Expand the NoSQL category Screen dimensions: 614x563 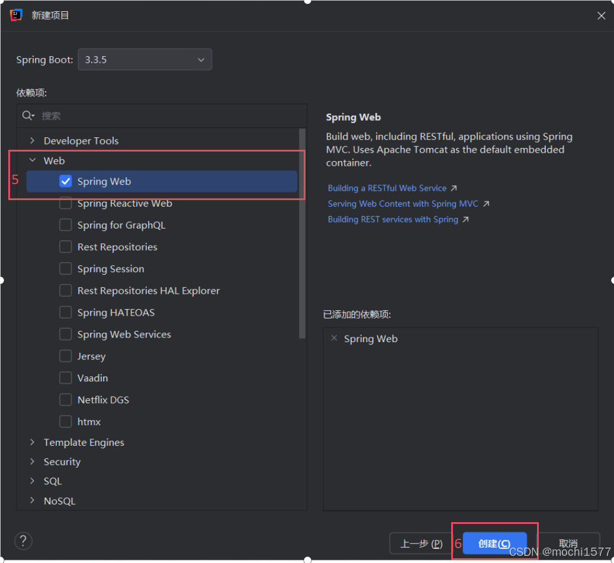(33, 500)
